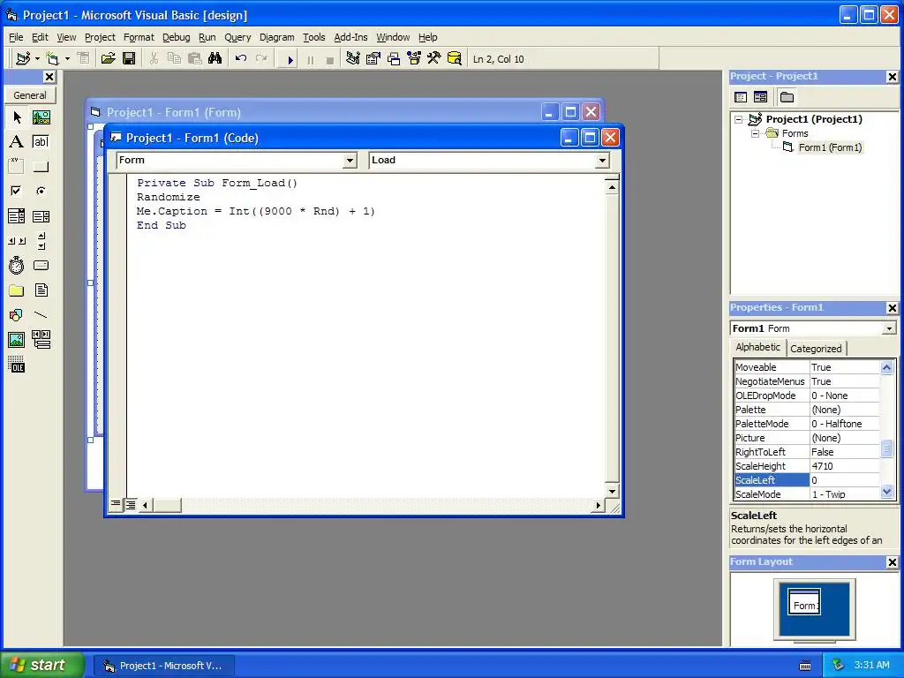Switch to the Categorized properties tab
The width and height of the screenshot is (904, 678).
[816, 349]
